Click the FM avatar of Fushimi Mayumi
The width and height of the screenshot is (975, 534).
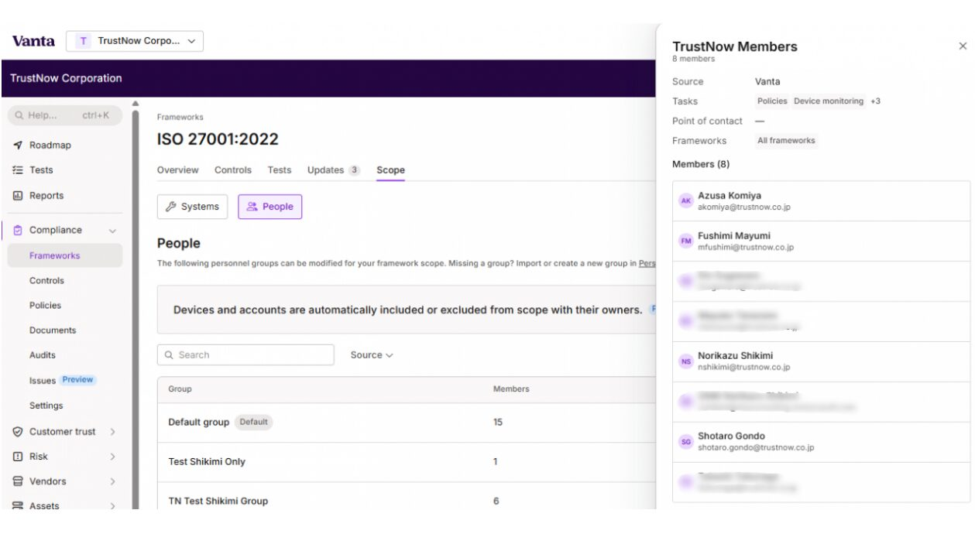685,241
